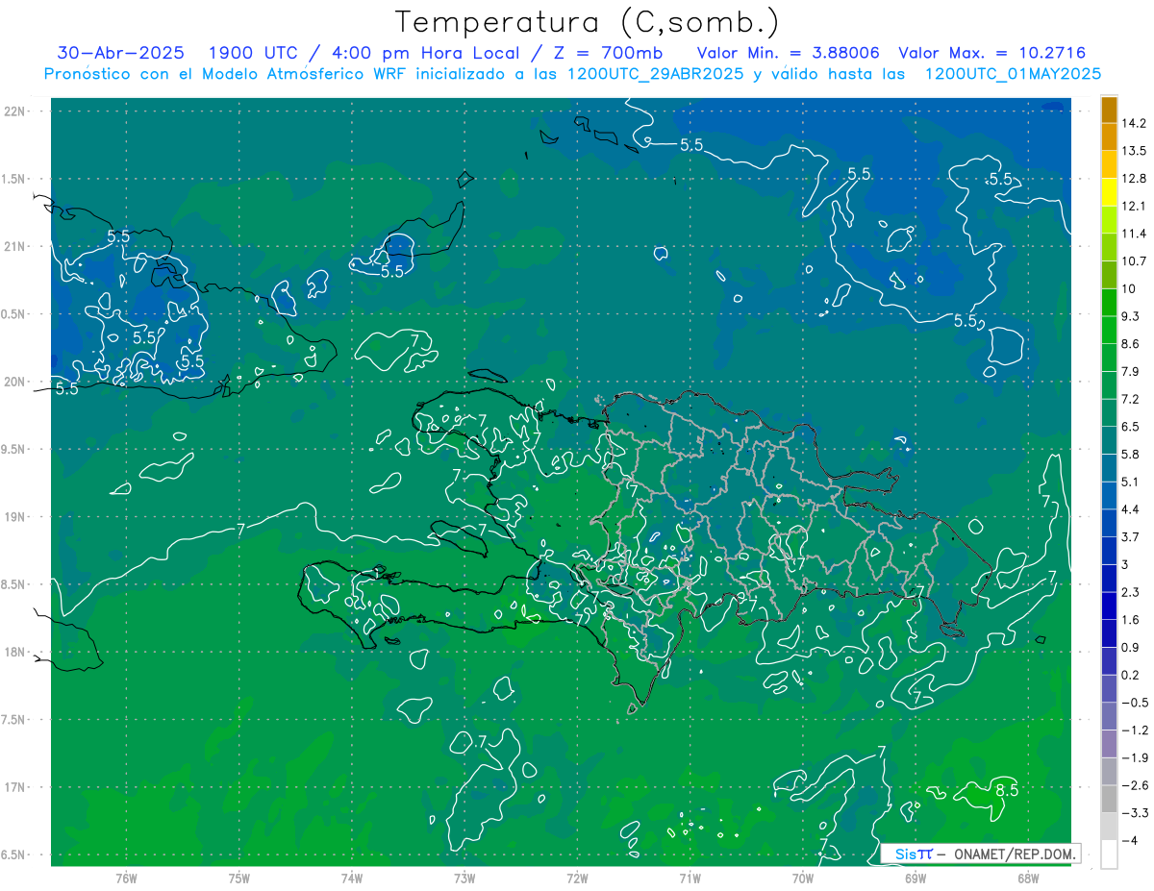Click the '70W' longitude axis label
The width and height of the screenshot is (1154, 891).
click(803, 878)
